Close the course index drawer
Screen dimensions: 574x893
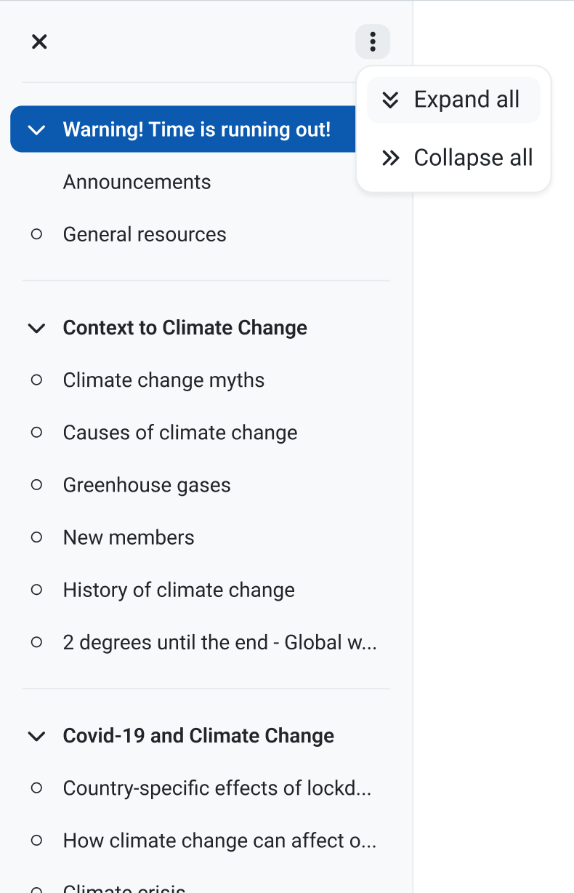point(39,41)
